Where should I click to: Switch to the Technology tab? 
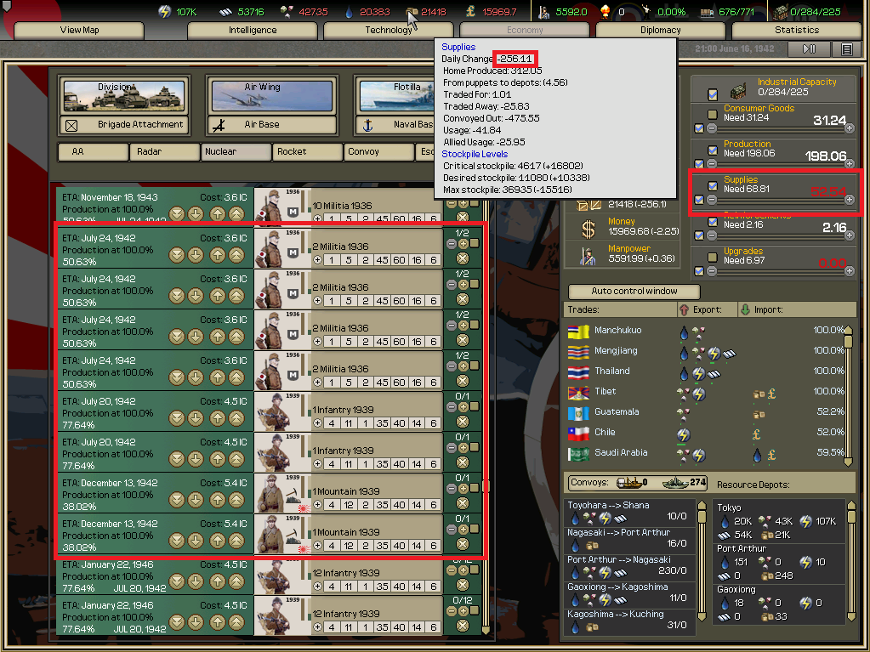coord(389,30)
